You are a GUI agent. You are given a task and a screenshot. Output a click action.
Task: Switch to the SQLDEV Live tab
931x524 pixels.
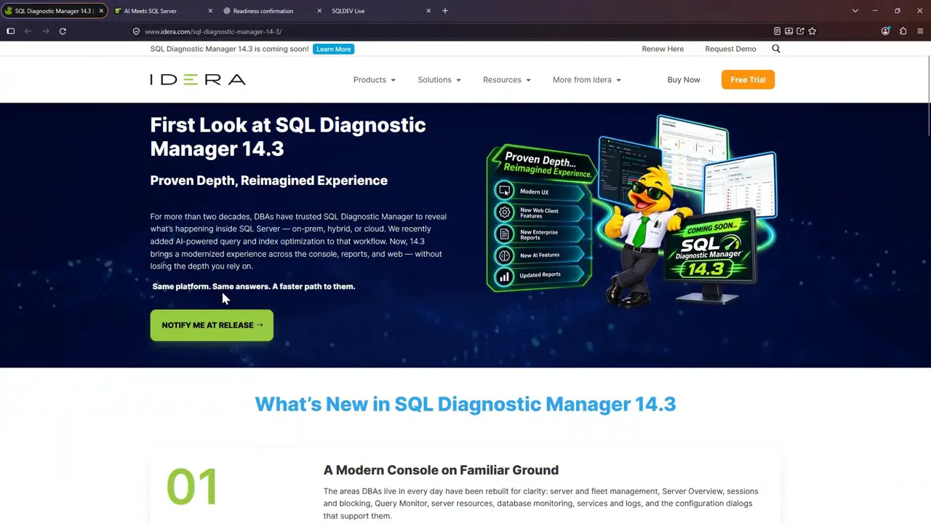pos(382,11)
